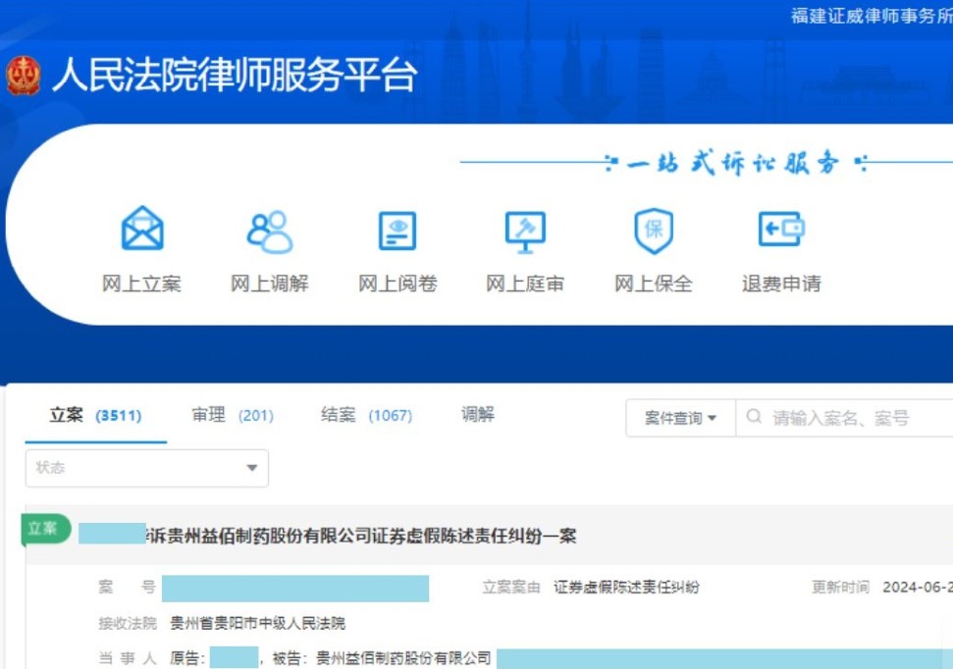
Task: Click the search magnifier icon
Action: click(754, 417)
